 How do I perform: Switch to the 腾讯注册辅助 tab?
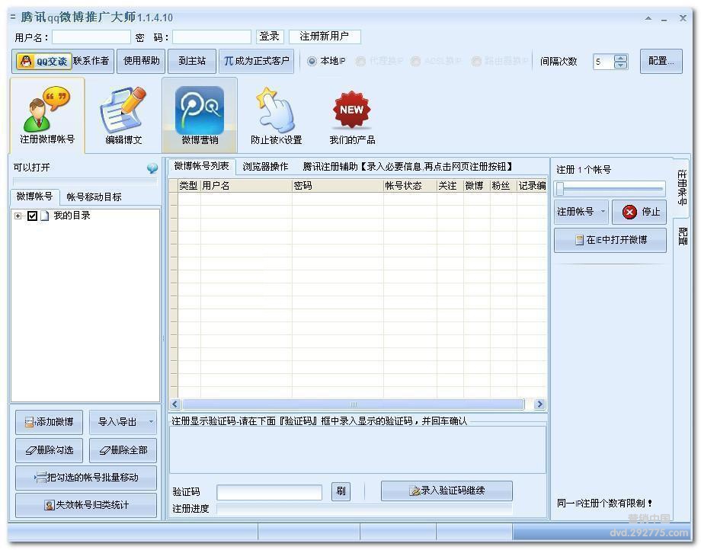pos(407,167)
